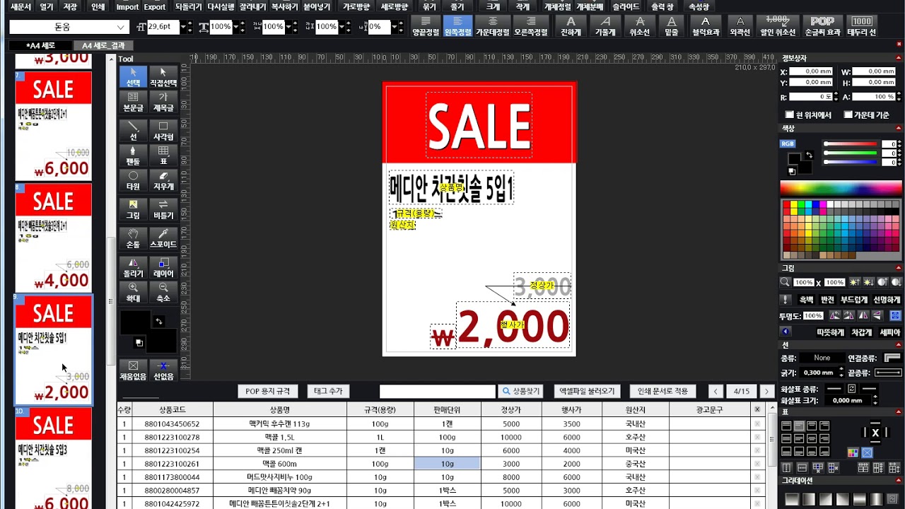Viewport: 905px width, 509px height.
Task: Click the 저장 save menu item
Action: coord(70,6)
